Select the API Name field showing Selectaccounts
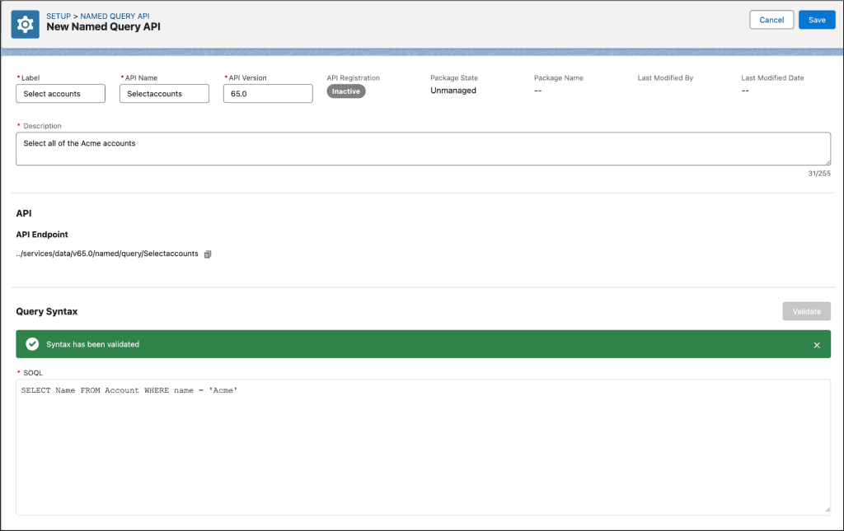The width and height of the screenshot is (844, 531). point(164,93)
